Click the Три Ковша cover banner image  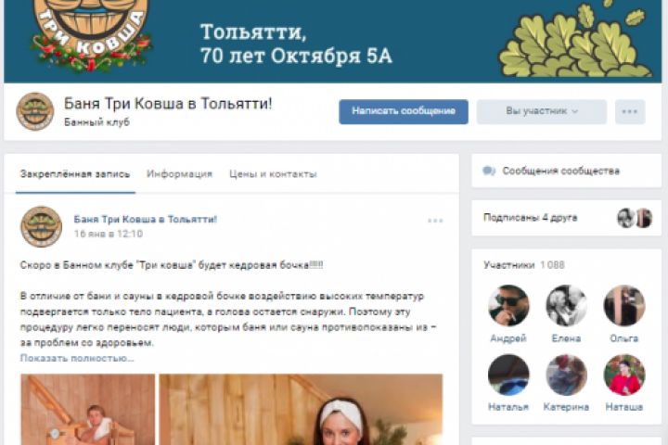pos(333,42)
